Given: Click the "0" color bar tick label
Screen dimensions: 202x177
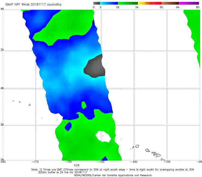Looking at the screenshot, I should (x=94, y=7).
